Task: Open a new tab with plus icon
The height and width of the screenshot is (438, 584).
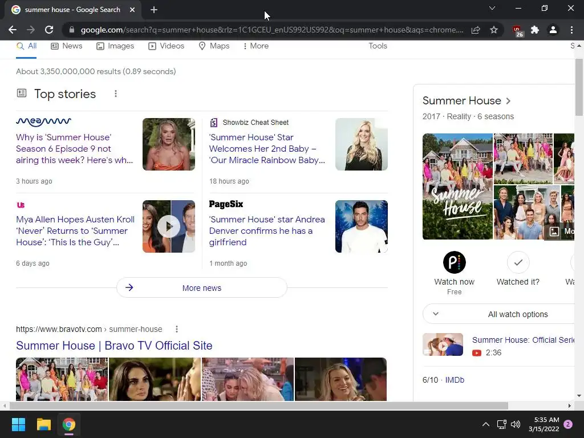Action: [154, 10]
